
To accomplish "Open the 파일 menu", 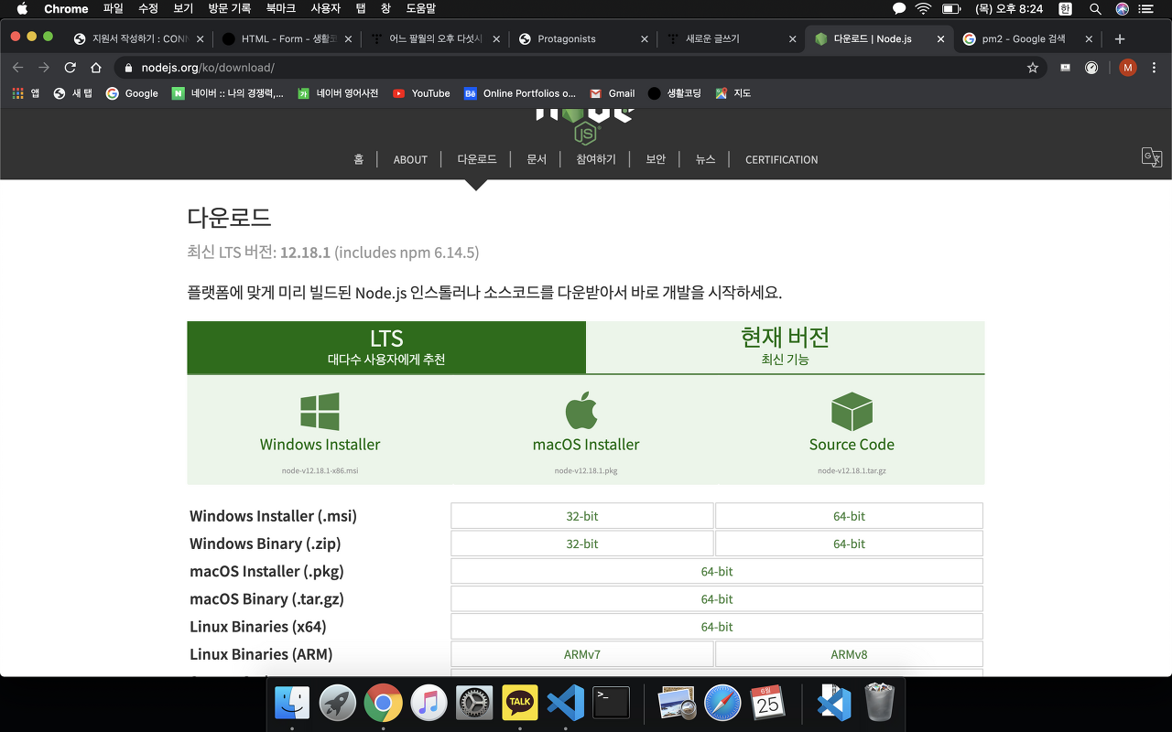I will pos(113,9).
